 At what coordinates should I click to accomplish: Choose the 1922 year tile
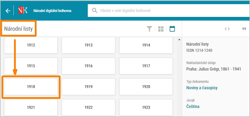(89, 107)
